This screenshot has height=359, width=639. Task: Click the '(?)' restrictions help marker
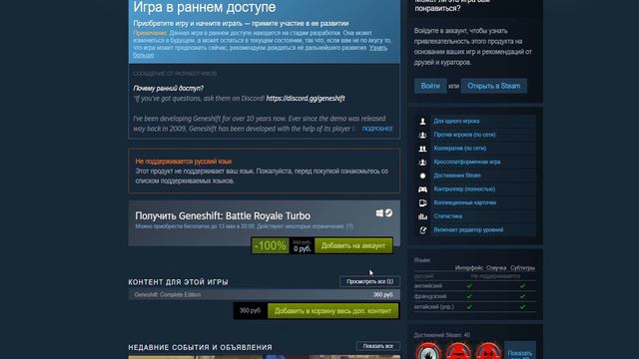(349, 226)
